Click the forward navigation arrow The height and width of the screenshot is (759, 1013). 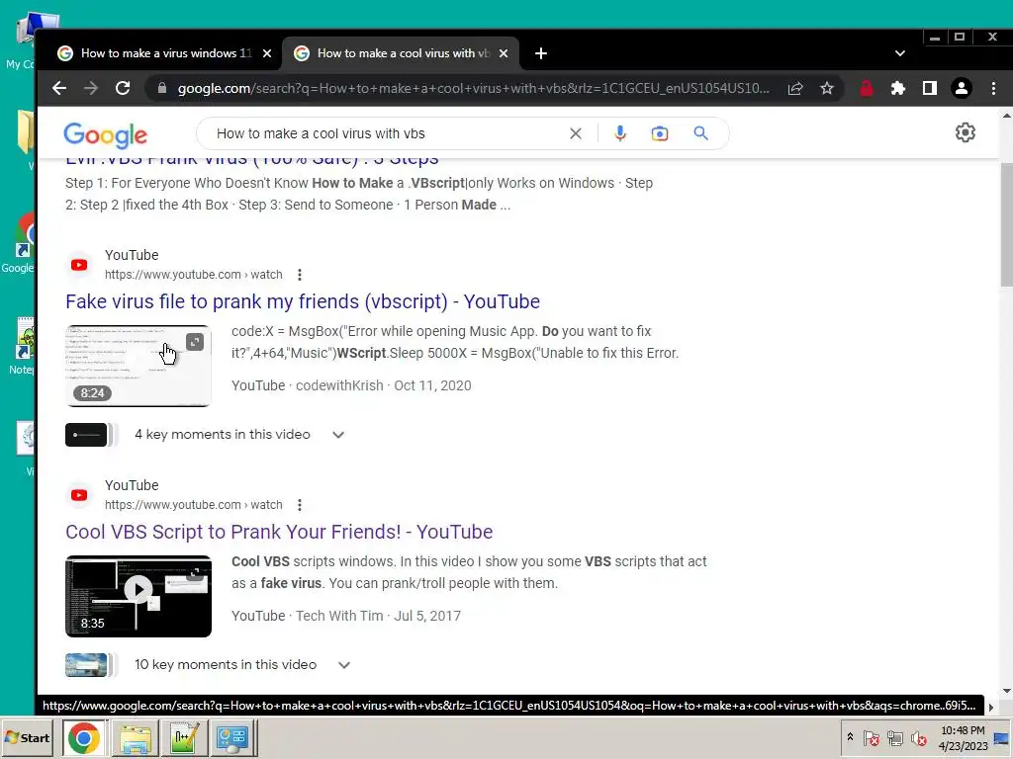[90, 88]
